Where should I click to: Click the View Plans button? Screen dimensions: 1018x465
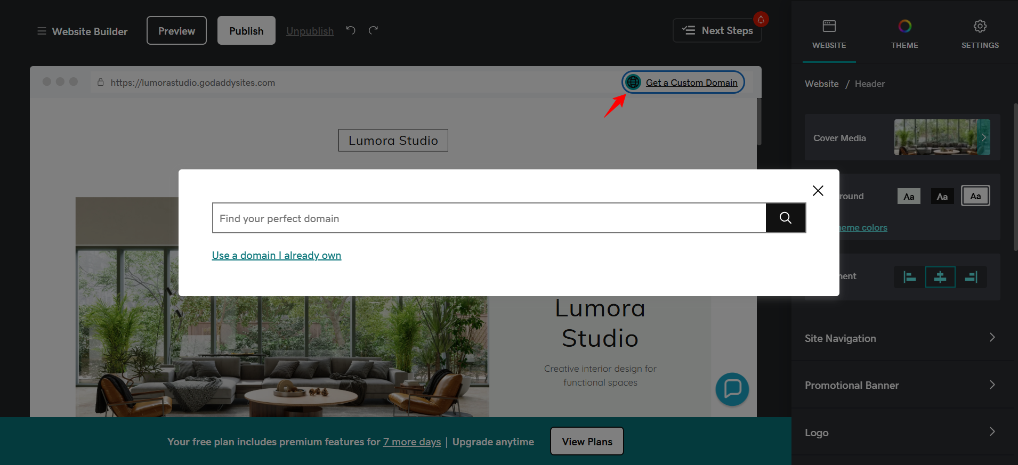587,441
